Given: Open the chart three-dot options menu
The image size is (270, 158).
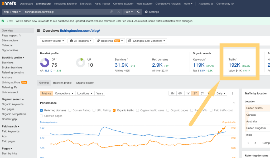Looking at the screenshot, I should pyautogui.click(x=232, y=93).
